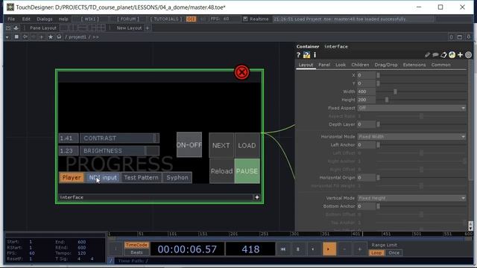Toggle the ON-OFF button in interface
Viewport: 477px width, 268px height.
coord(189,145)
